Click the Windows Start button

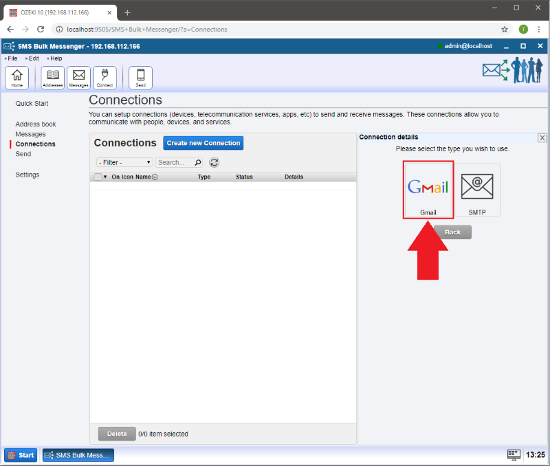click(x=21, y=455)
